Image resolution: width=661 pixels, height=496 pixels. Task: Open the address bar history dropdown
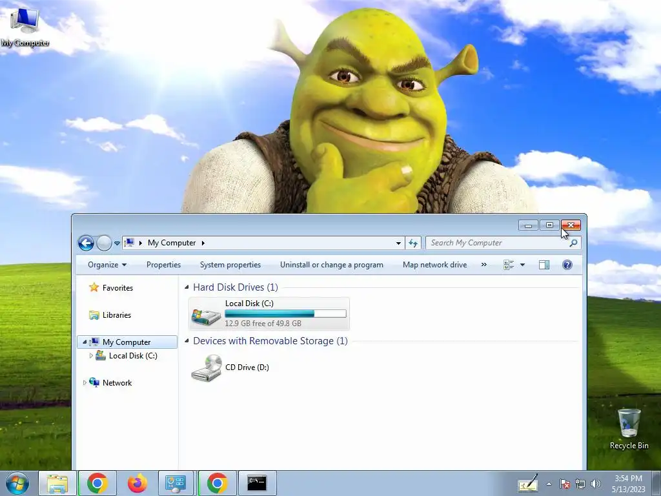[x=398, y=243]
